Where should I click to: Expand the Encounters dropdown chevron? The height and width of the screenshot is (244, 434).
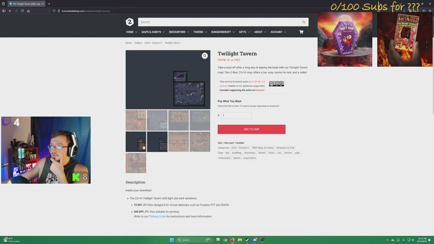(x=188, y=32)
